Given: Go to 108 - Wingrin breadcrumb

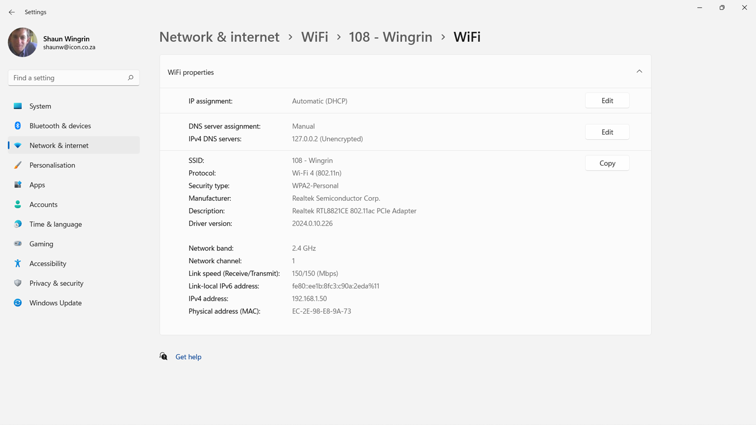Looking at the screenshot, I should coord(390,37).
